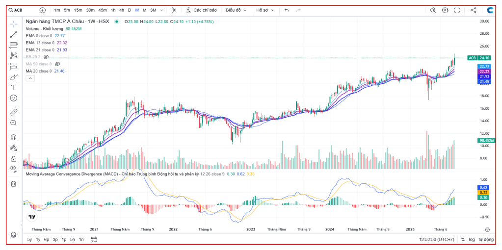502x250 pixels.
Task: Redo the chart action
Action: (x=298, y=10)
